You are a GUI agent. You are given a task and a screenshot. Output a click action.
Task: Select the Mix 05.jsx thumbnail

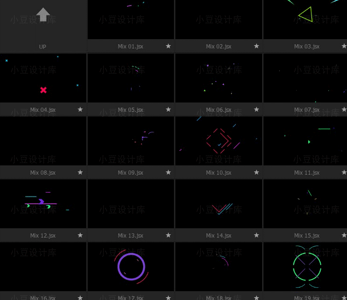[131, 78]
